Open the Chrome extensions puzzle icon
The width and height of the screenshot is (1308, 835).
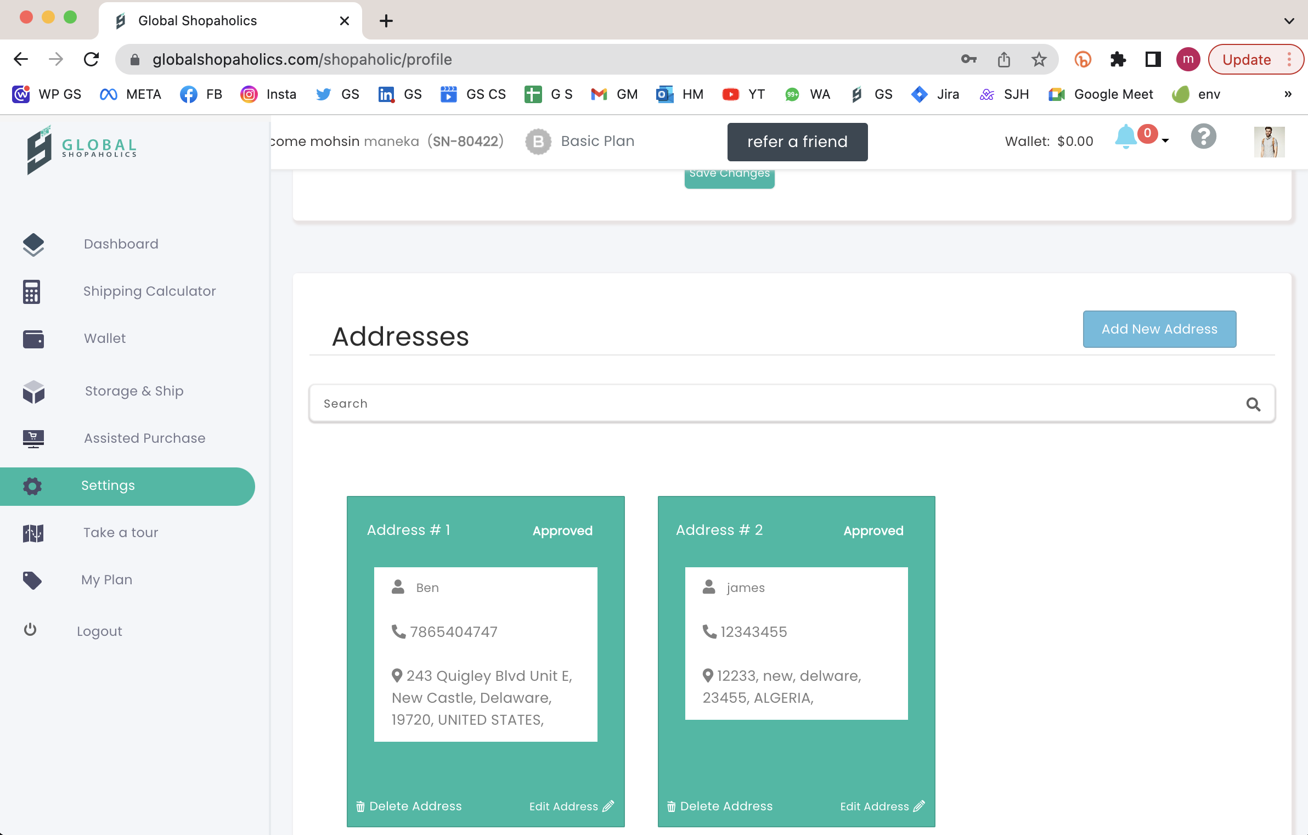point(1118,59)
